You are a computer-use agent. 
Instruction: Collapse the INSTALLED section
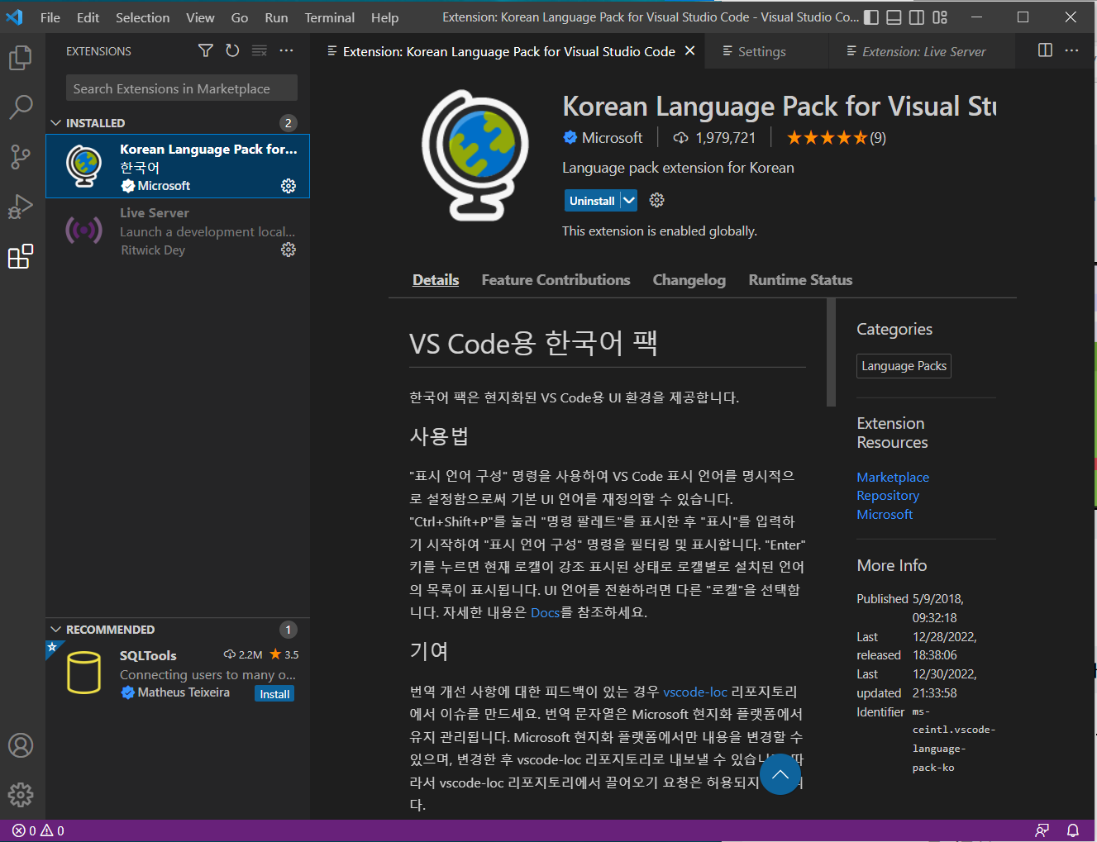point(56,123)
